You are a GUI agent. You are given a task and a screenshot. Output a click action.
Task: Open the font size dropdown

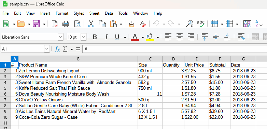83,37
